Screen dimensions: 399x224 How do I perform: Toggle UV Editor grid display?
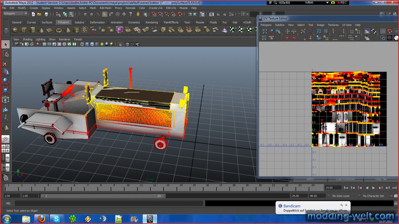tap(383, 31)
